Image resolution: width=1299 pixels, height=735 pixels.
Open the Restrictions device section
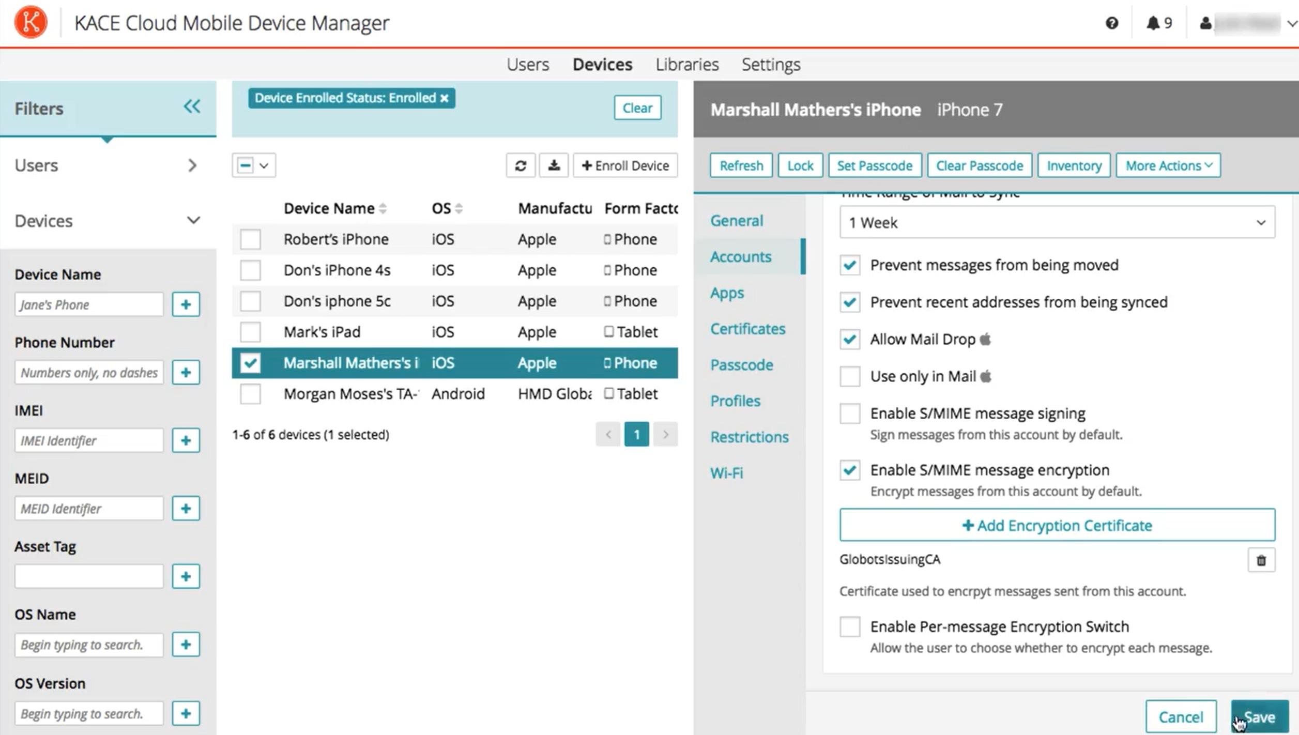(x=749, y=437)
